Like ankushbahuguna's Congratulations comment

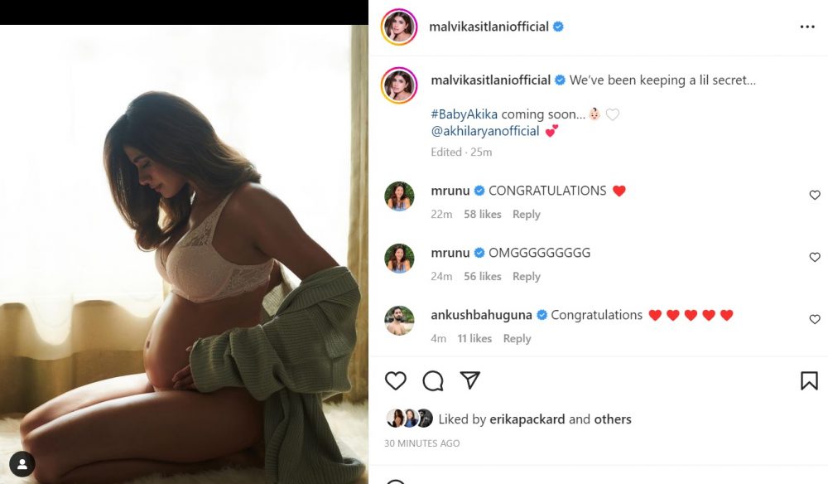click(814, 319)
